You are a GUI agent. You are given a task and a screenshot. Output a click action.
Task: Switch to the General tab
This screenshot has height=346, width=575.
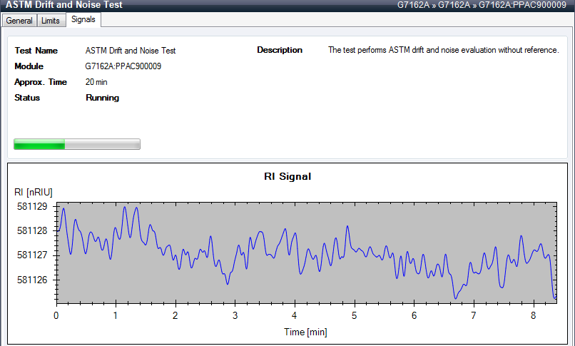click(x=19, y=21)
